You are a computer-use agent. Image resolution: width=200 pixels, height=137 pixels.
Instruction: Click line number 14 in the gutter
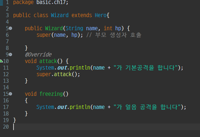pos(6,87)
